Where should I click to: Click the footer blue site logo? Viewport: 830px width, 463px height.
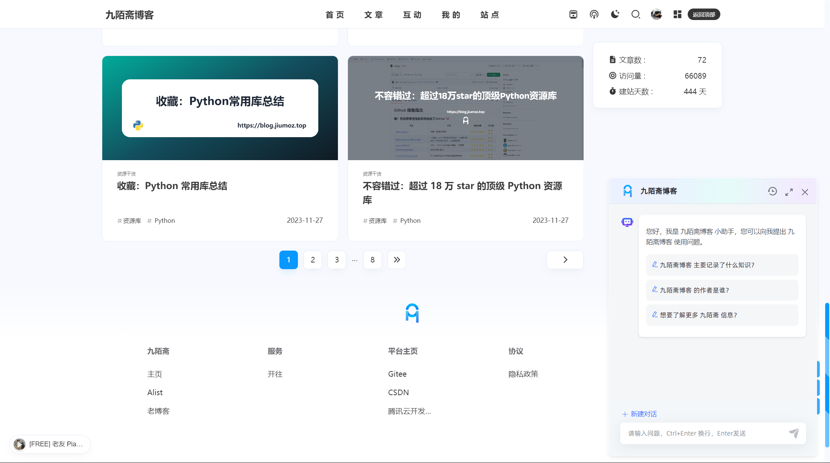tap(412, 313)
